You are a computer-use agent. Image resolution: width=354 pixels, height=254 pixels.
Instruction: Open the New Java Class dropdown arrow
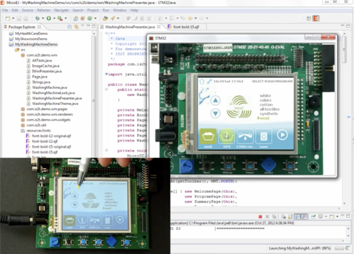[95, 18]
